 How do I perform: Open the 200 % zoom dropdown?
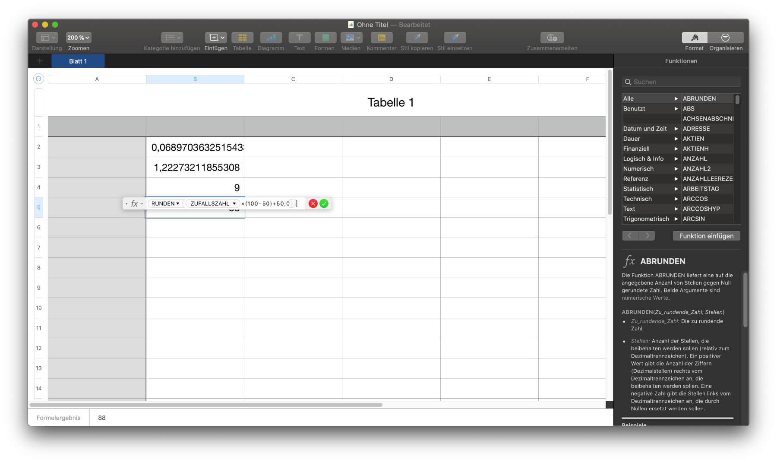78,38
